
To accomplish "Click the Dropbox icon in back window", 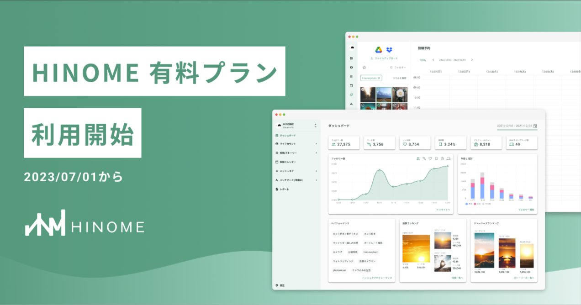I will tap(389, 50).
